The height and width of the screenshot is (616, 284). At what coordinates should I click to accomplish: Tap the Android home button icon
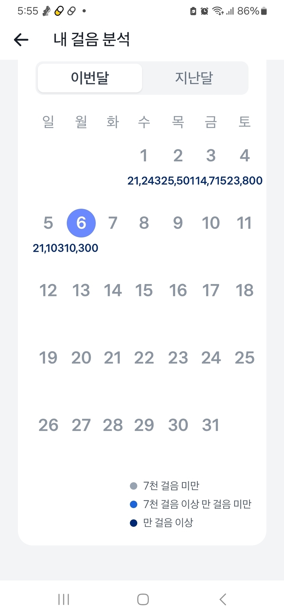coord(143,599)
